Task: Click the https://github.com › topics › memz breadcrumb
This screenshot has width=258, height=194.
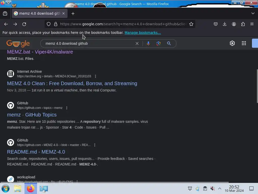Action: click(40, 108)
